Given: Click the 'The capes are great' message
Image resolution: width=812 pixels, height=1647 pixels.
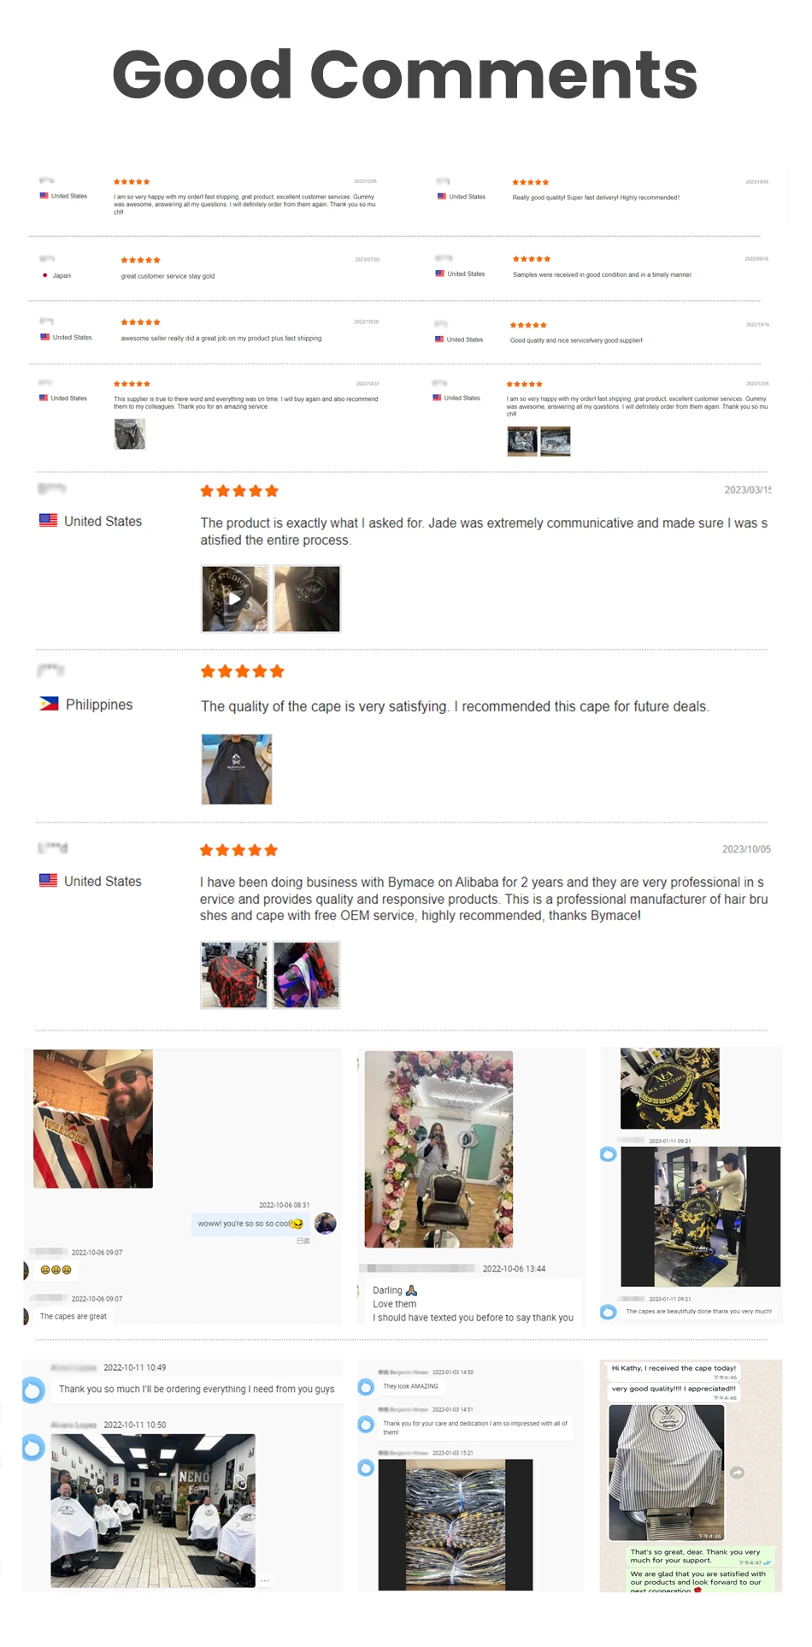Looking at the screenshot, I should (74, 1316).
